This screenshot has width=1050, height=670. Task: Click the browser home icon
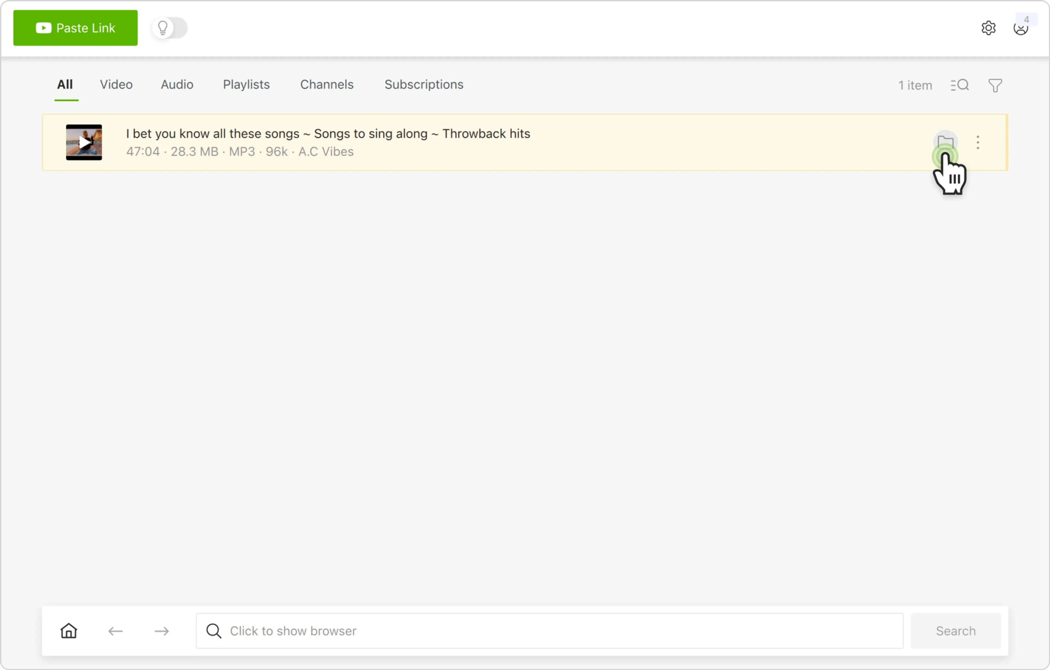pos(69,631)
